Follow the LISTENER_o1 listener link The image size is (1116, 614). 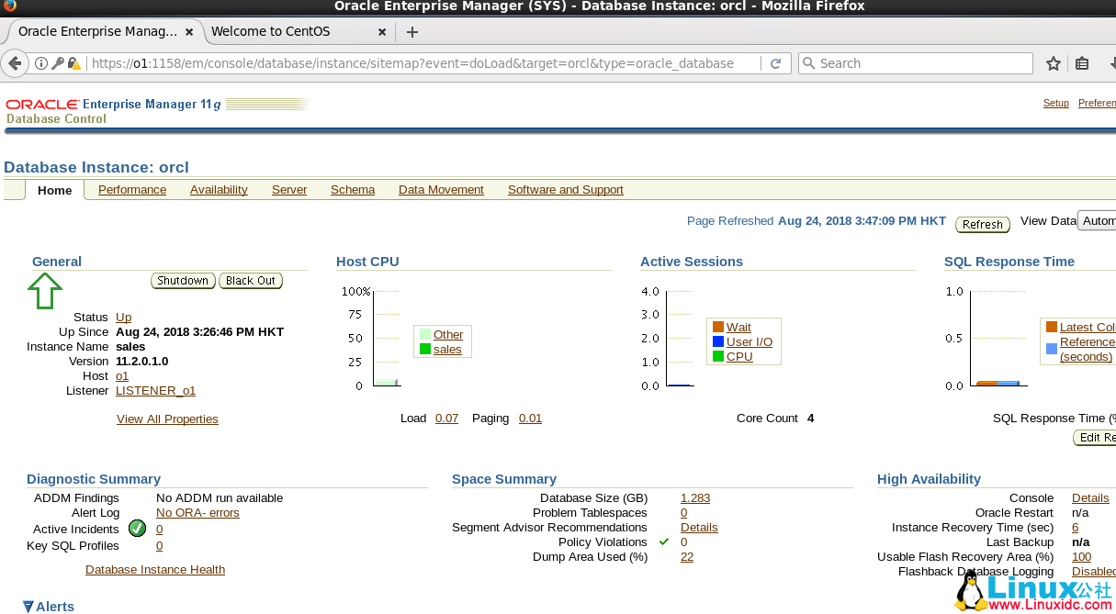tap(155, 390)
